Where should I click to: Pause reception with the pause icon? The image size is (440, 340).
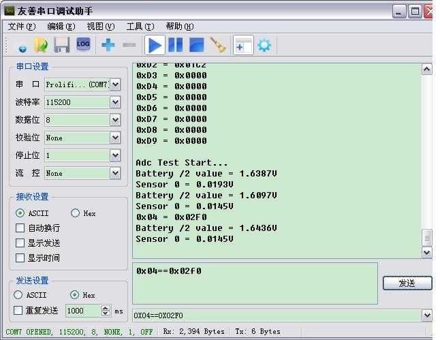pyautogui.click(x=176, y=45)
